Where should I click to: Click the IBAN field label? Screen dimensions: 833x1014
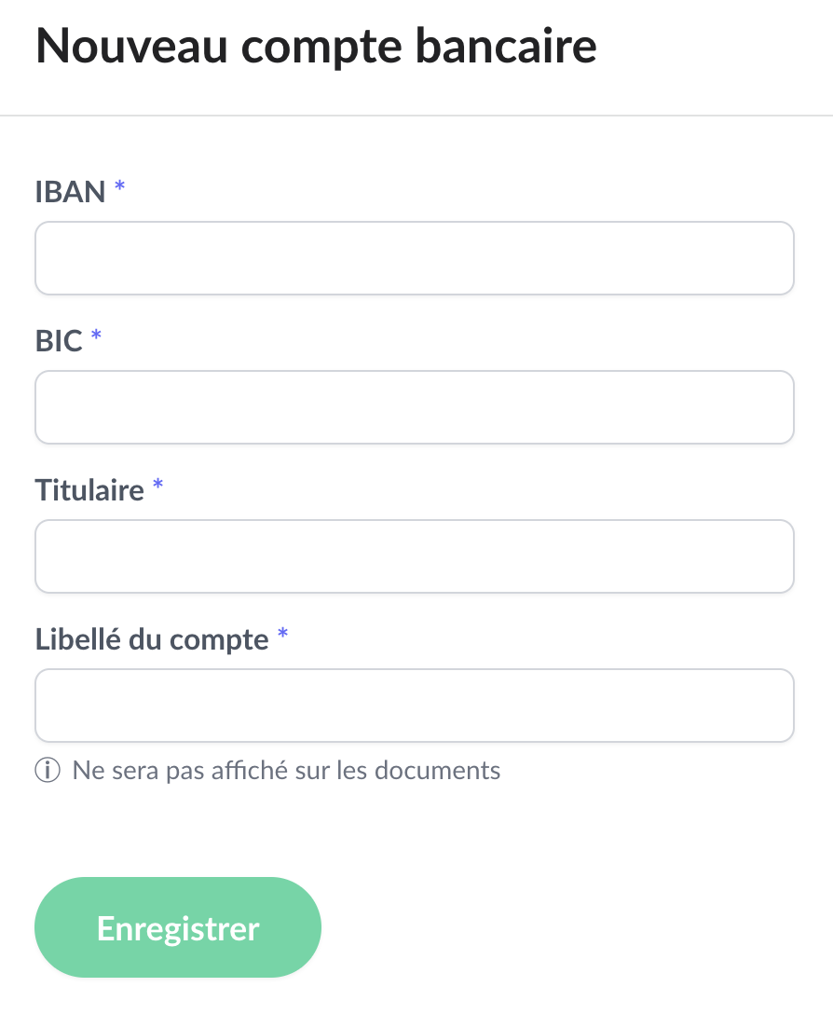(70, 192)
